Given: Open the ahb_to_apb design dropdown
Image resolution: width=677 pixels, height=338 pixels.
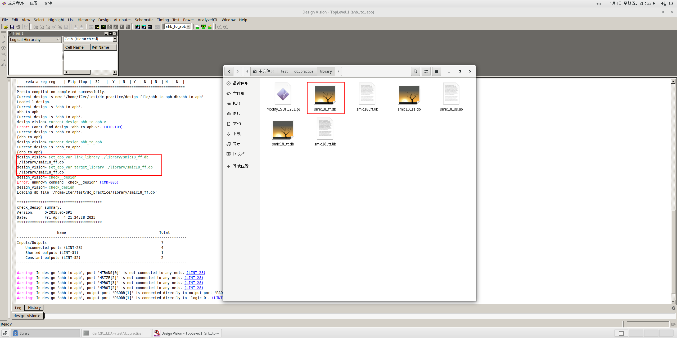Looking at the screenshot, I should tap(188, 26).
